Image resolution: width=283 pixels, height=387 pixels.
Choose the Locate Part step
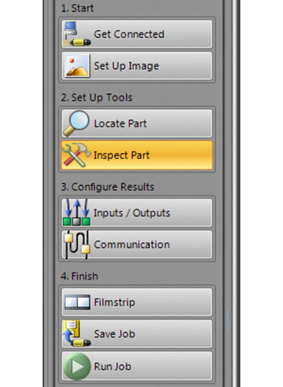point(137,123)
